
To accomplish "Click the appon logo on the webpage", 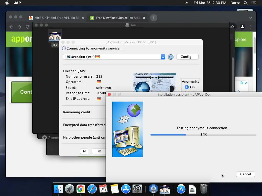I will click(21, 39).
